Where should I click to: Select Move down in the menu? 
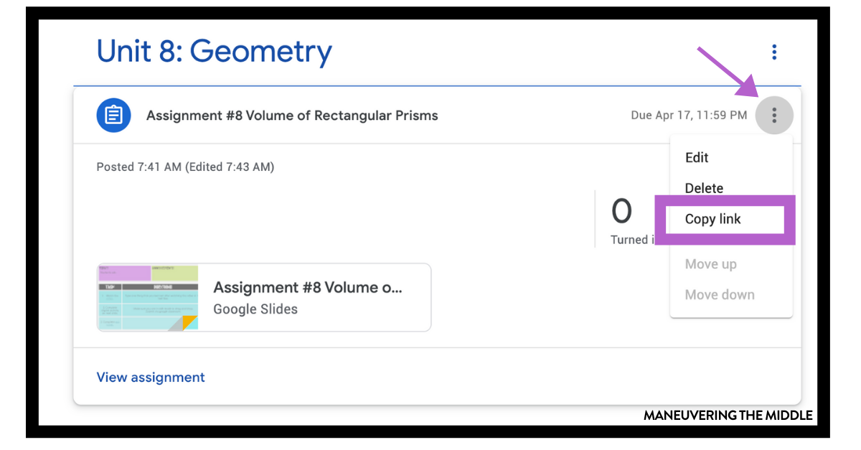click(x=720, y=294)
